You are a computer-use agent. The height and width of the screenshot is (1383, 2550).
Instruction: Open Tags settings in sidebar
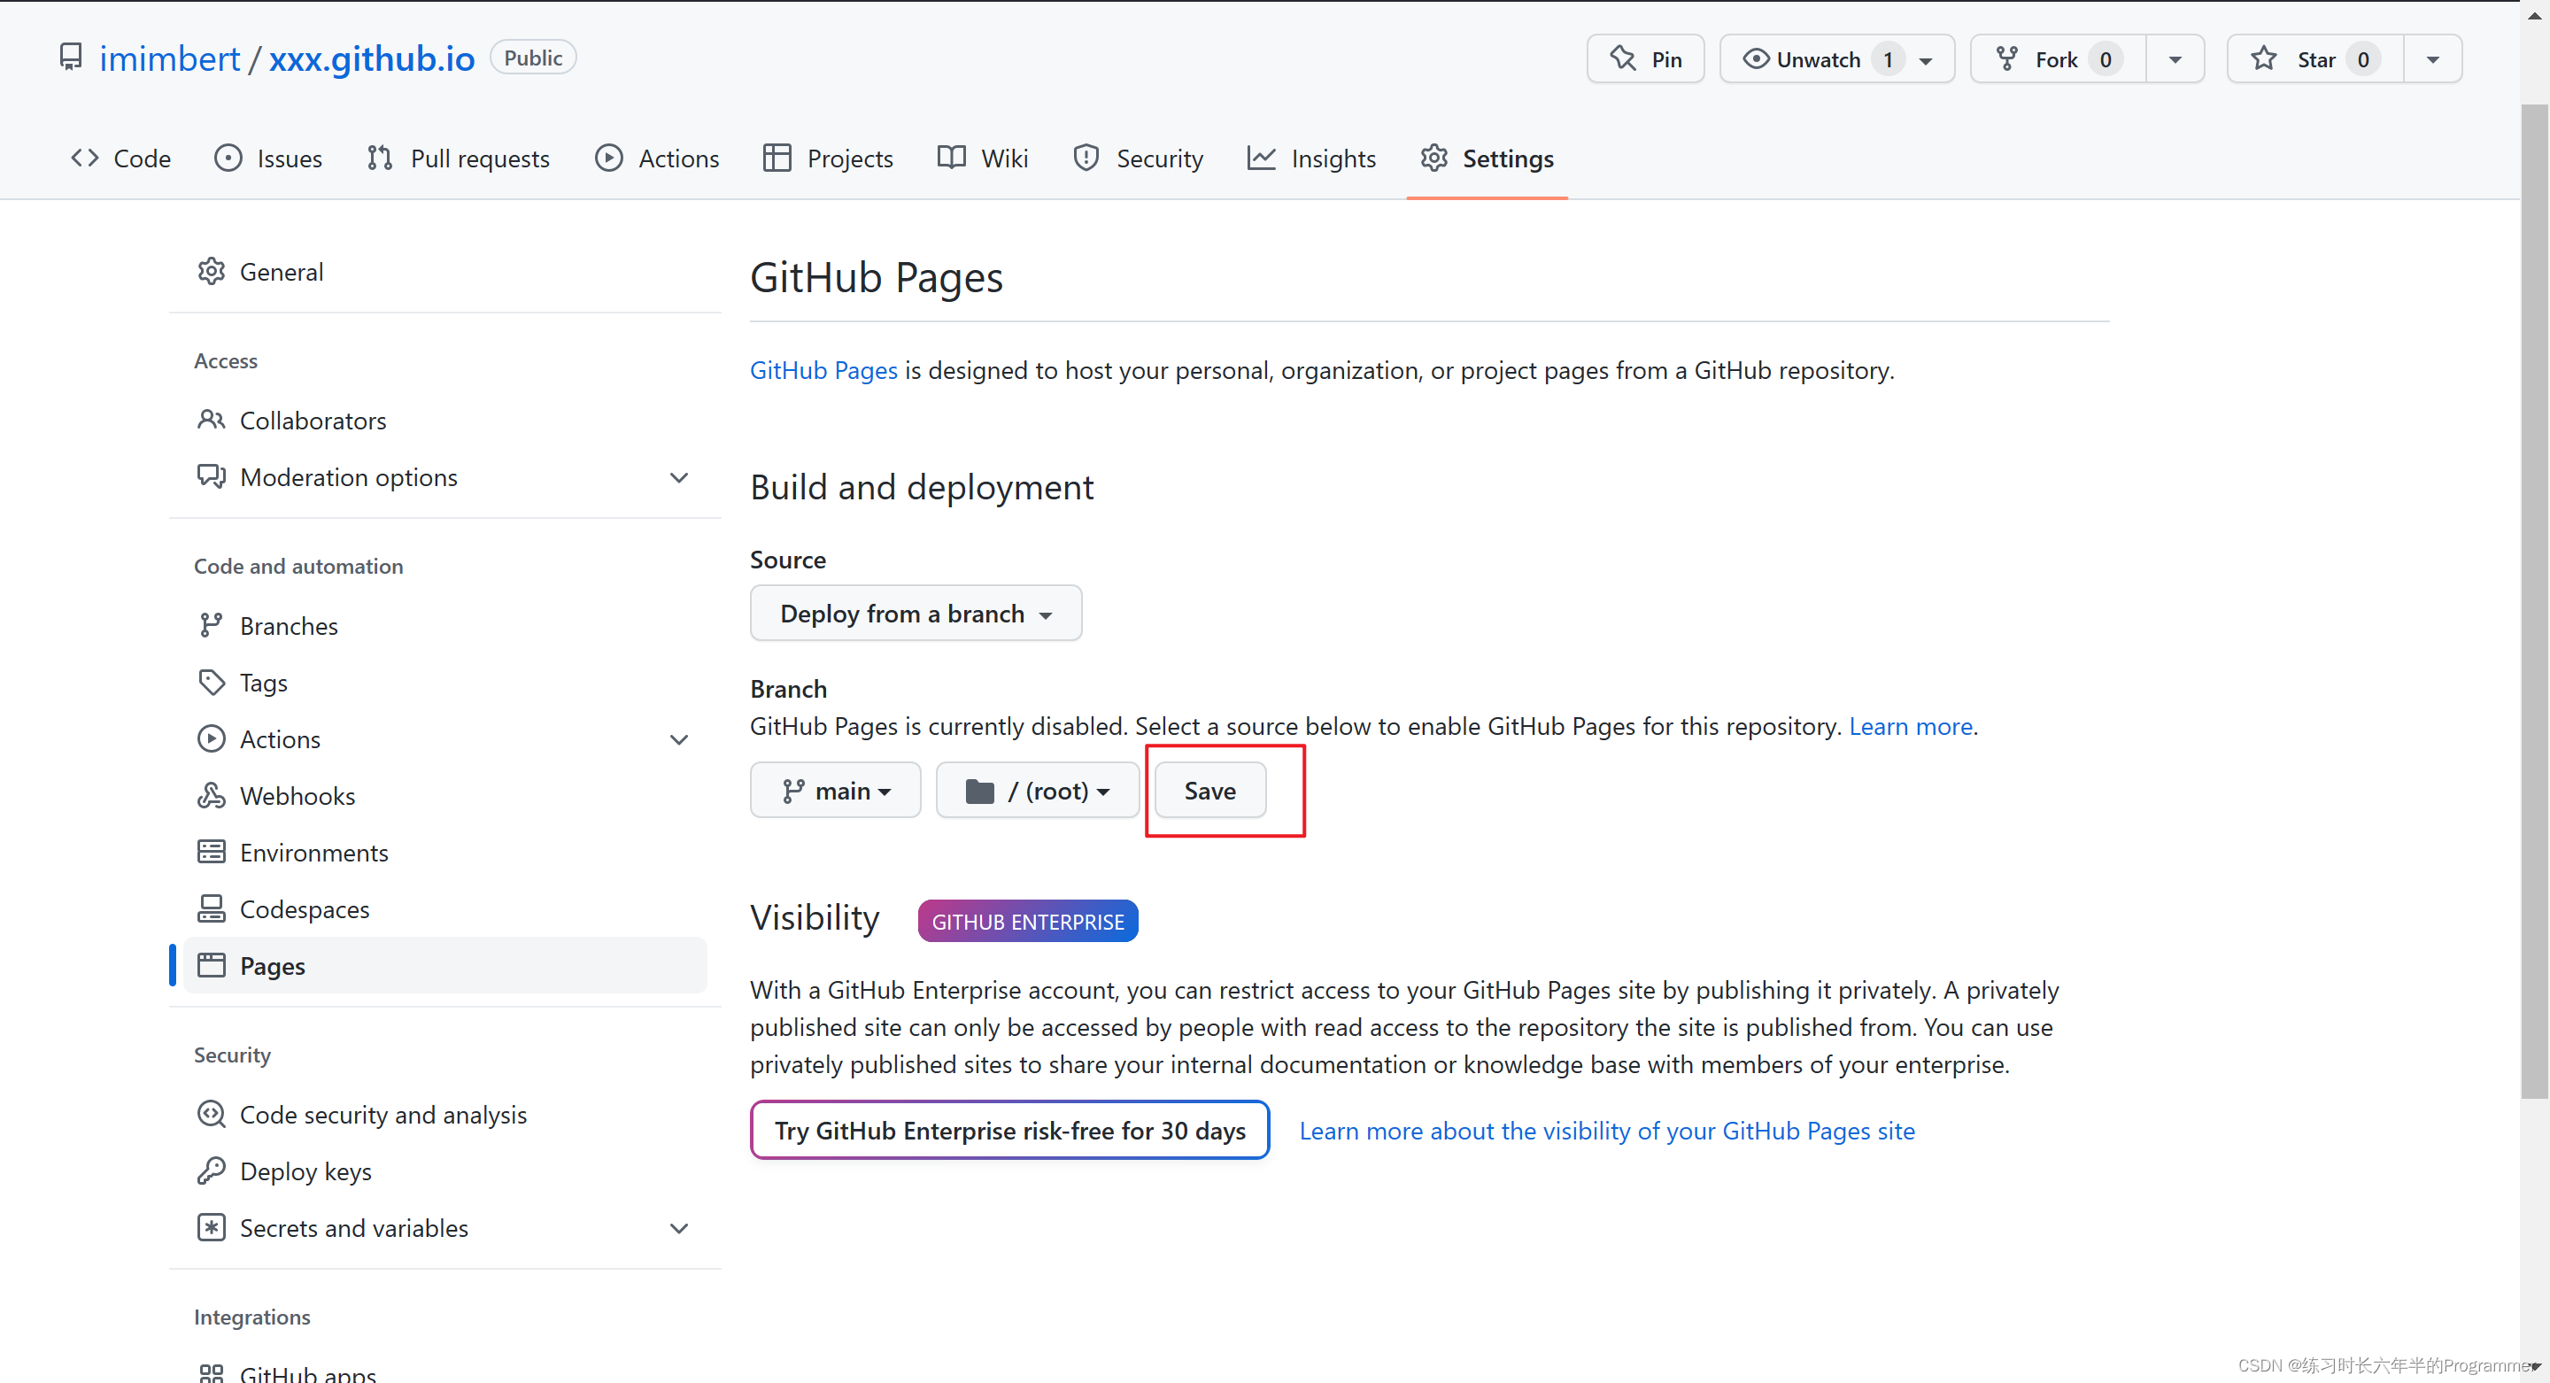263,682
